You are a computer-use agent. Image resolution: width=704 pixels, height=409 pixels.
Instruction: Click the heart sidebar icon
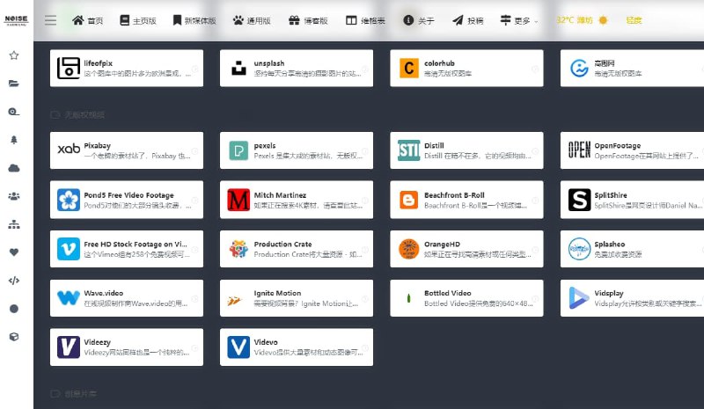coord(14,252)
